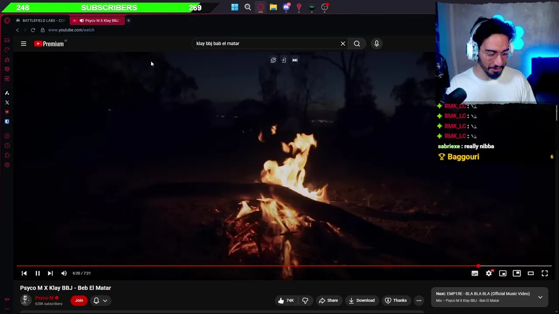Toggle subtitles/closed captions
Screen dimensions: 559x314
point(475,273)
